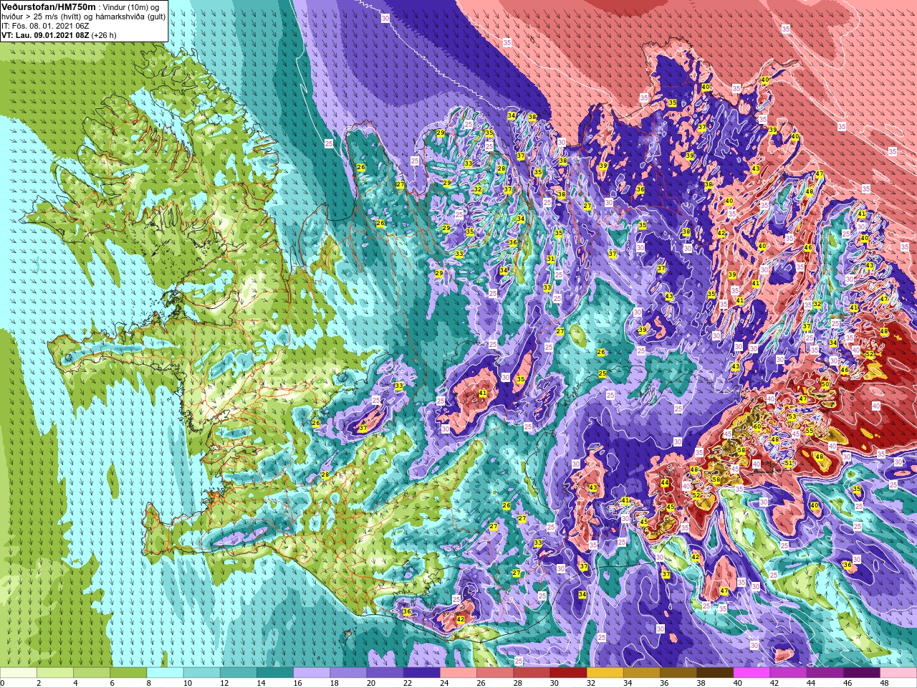Choose the dark red 30–32 legend swatch
The height and width of the screenshot is (688, 917).
[568, 673]
